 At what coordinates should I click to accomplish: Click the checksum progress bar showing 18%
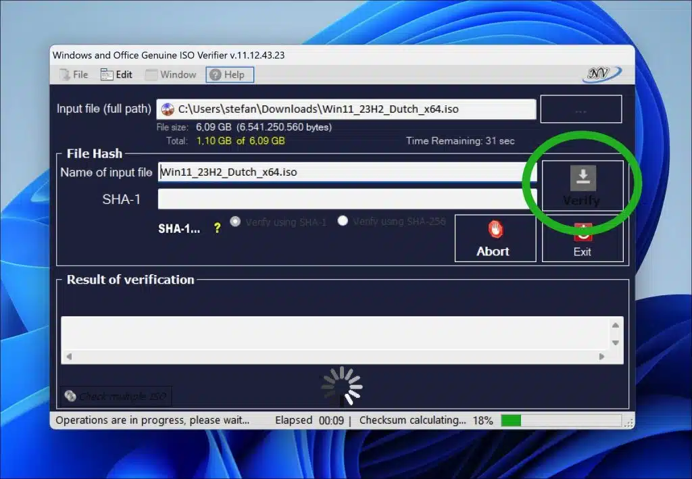click(561, 420)
